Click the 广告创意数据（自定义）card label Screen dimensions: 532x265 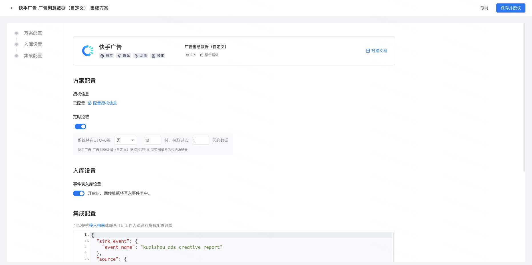205,47
